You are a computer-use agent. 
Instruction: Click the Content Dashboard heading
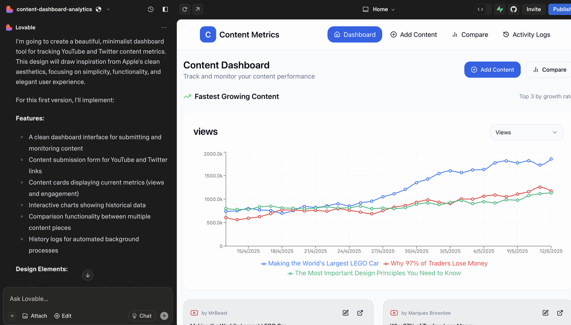227,65
